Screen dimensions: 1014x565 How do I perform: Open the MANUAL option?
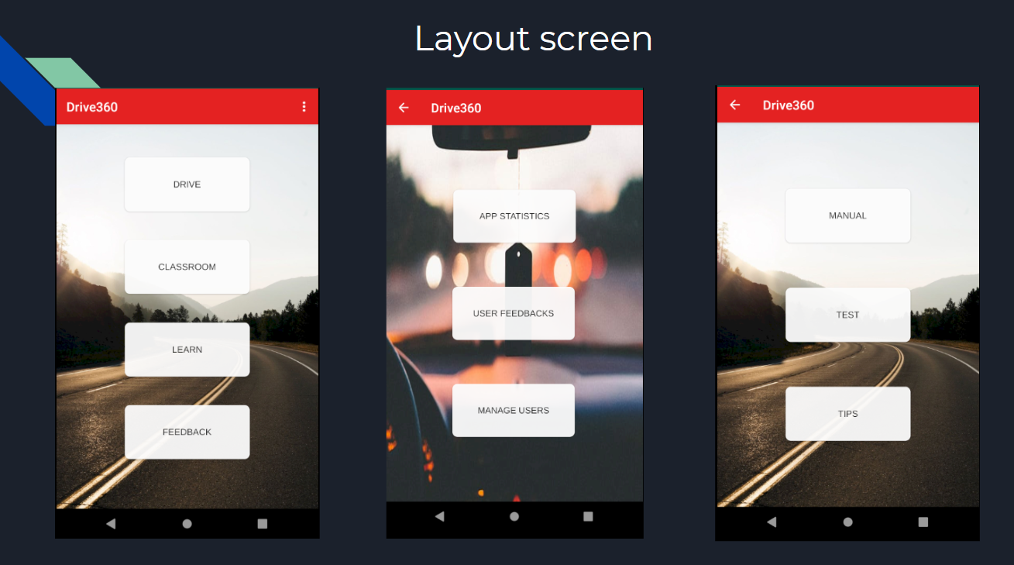847,215
